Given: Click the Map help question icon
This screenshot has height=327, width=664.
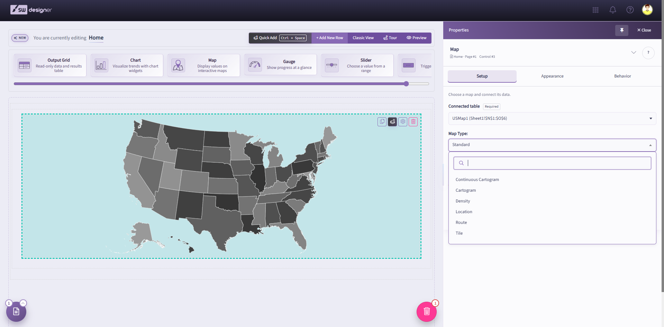Looking at the screenshot, I should [x=648, y=53].
